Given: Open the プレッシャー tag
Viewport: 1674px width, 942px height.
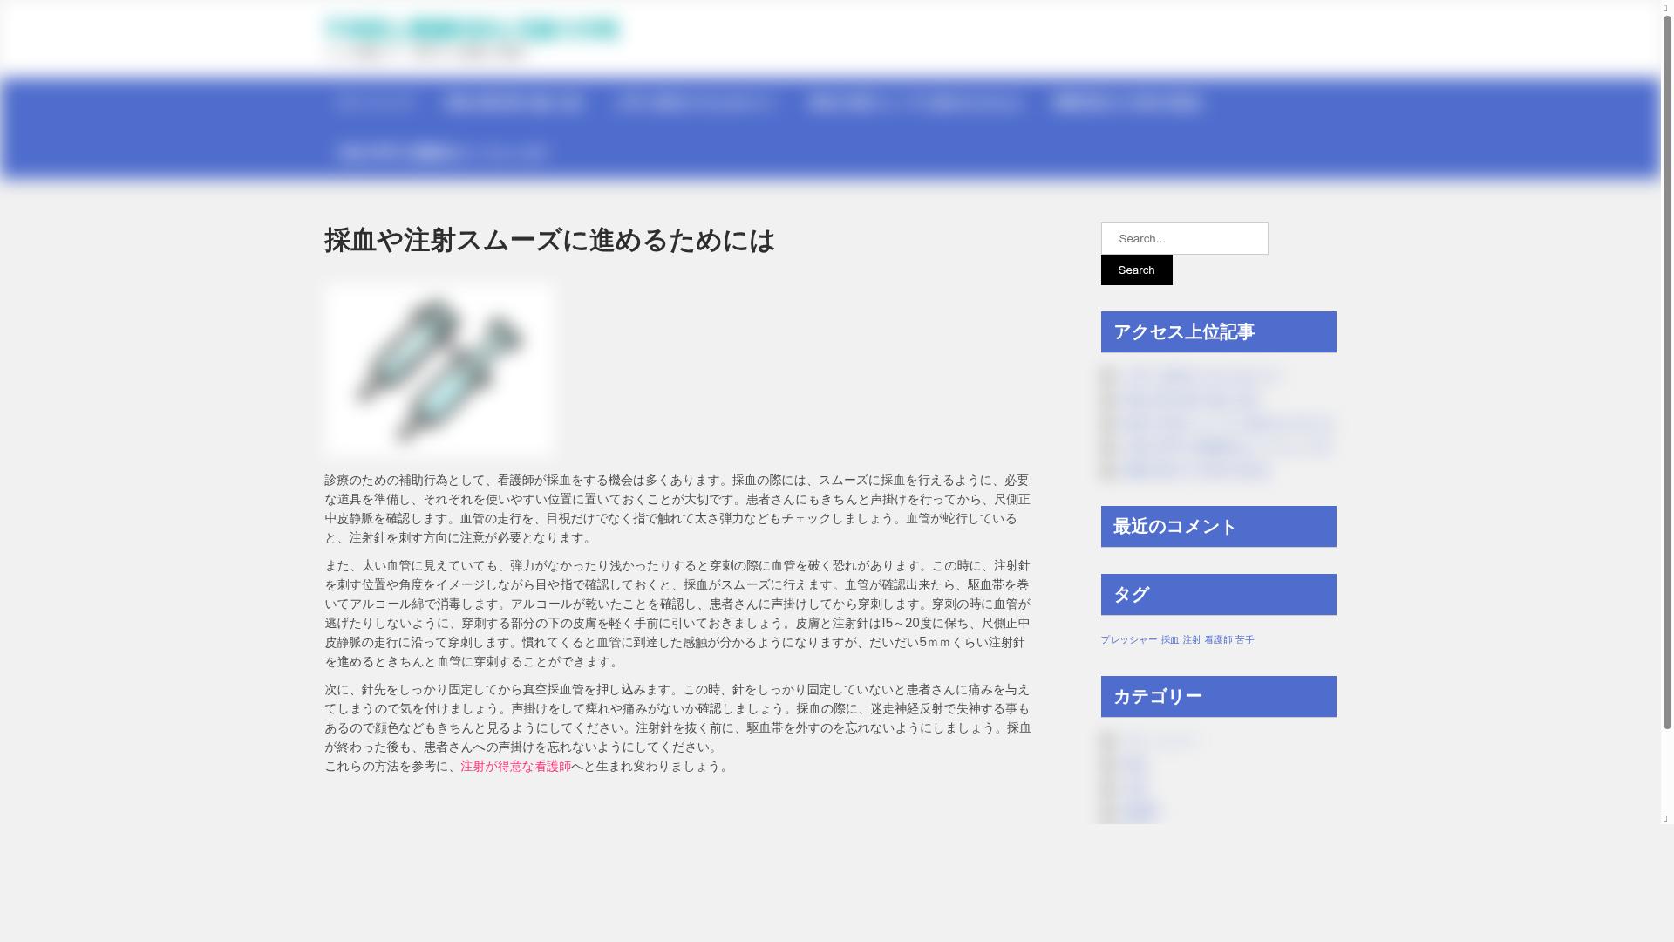Looking at the screenshot, I should click(1128, 639).
